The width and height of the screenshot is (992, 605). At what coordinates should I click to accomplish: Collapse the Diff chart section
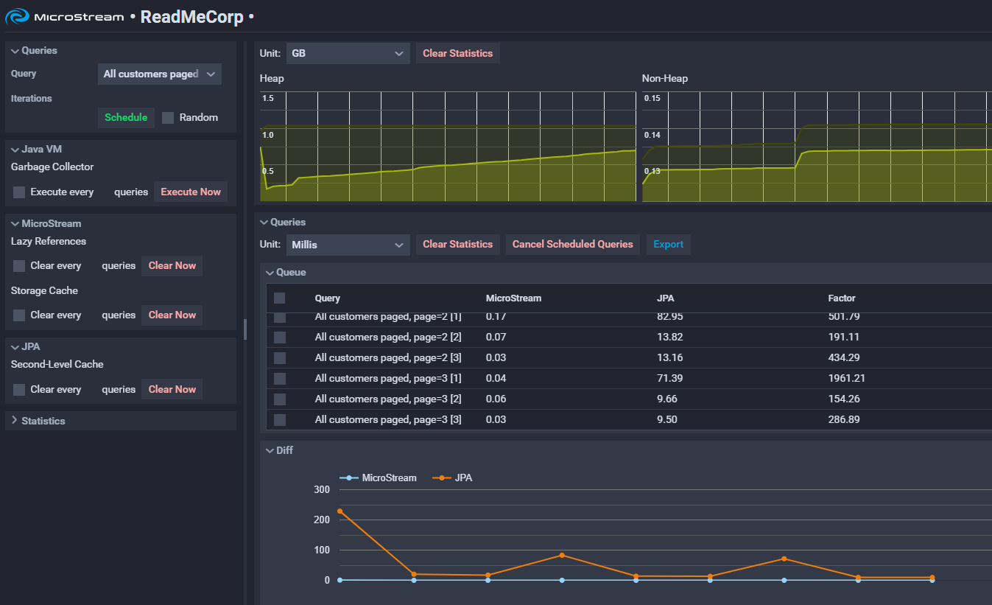coord(280,450)
